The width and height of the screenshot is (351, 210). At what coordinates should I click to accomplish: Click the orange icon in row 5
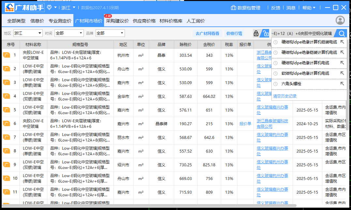click(7, 110)
